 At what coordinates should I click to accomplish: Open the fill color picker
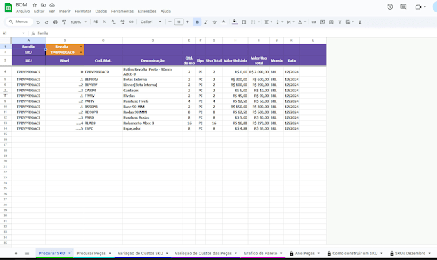point(235,22)
